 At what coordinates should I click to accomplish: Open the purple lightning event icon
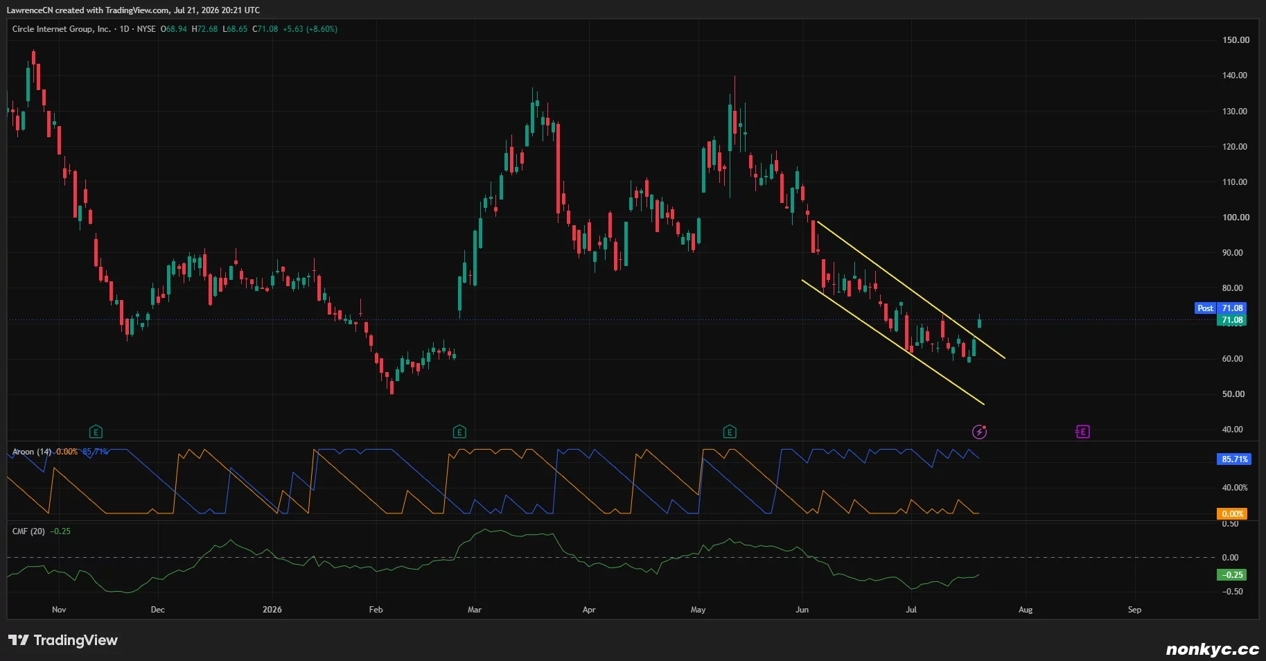tap(979, 432)
